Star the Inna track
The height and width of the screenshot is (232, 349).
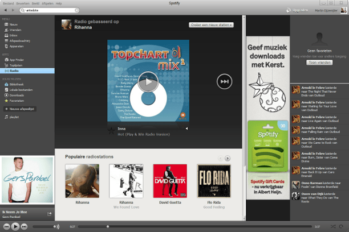coord(111,131)
